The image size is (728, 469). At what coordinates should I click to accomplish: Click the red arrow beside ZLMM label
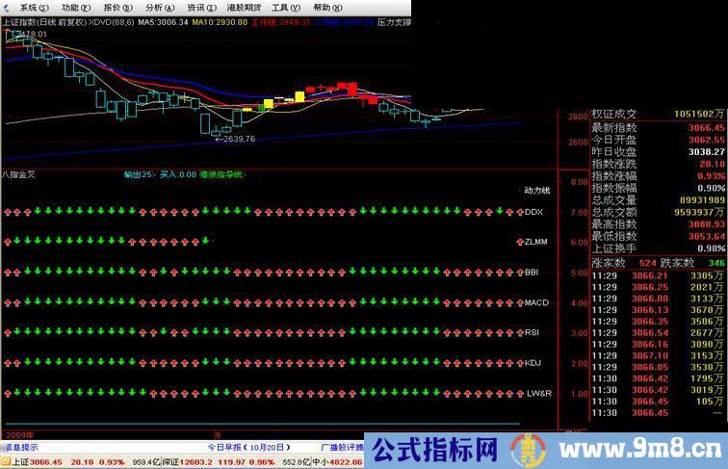pyautogui.click(x=521, y=242)
